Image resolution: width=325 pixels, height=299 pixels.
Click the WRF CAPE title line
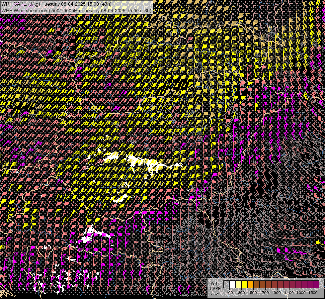(x=56, y=4)
